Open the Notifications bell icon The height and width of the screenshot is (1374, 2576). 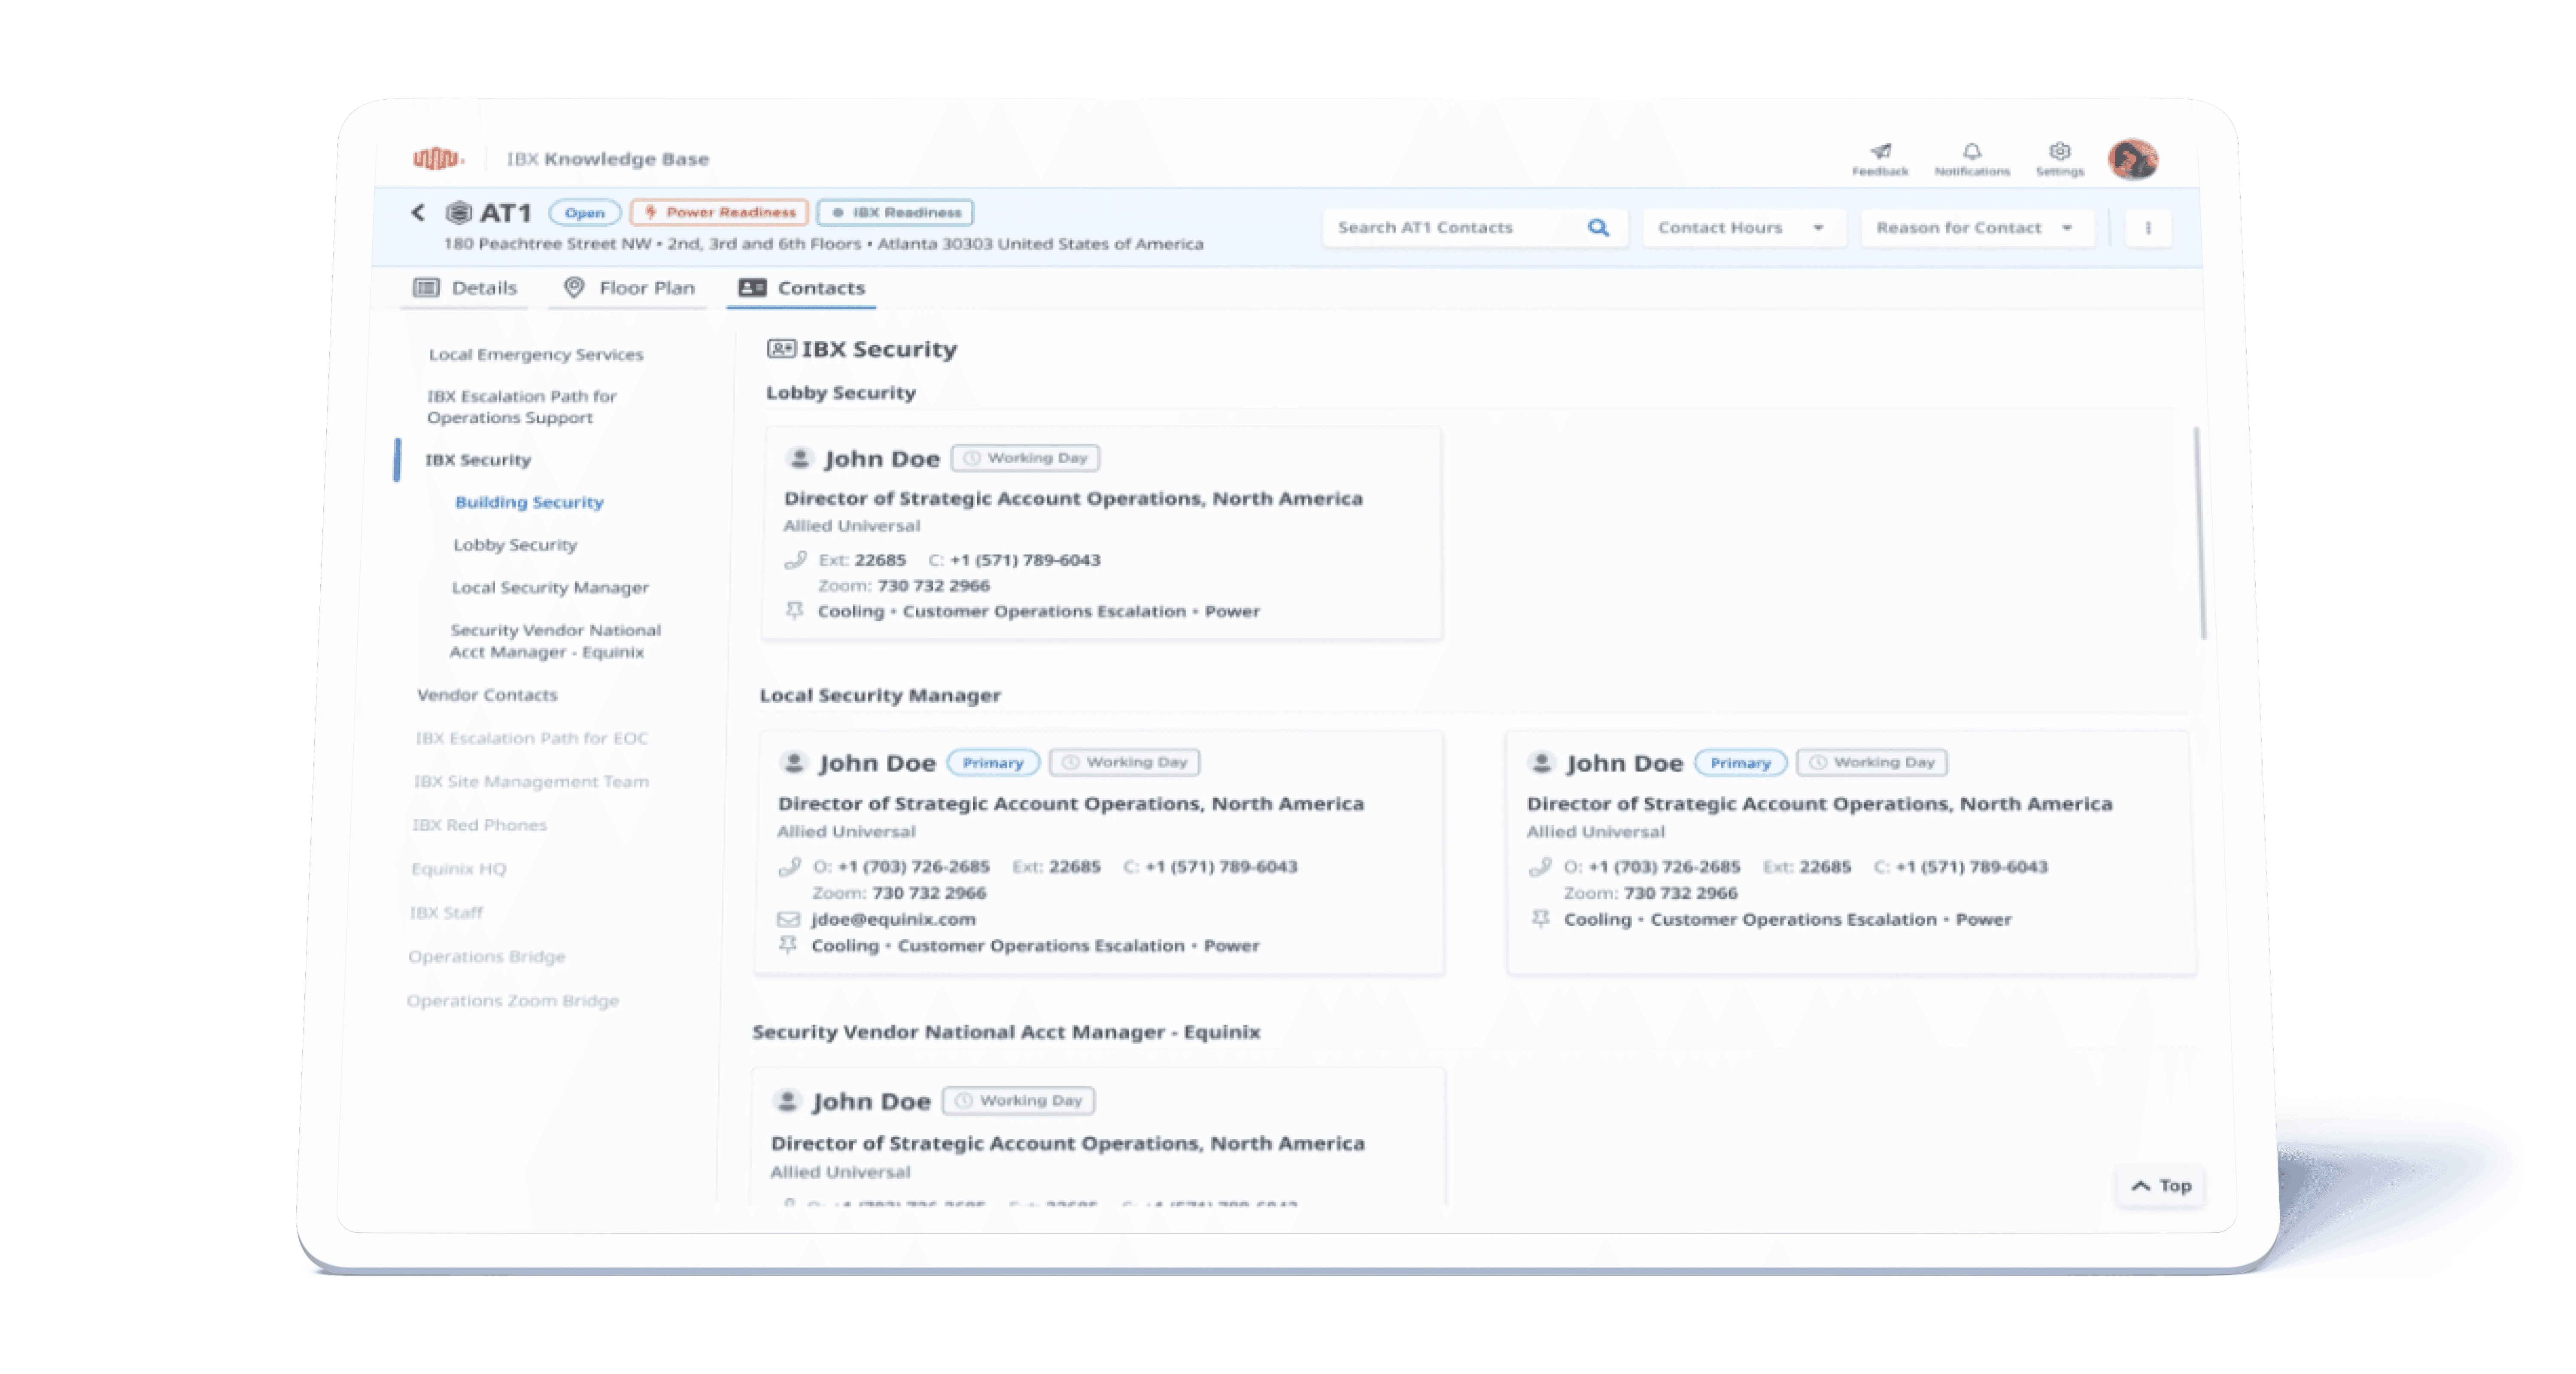coord(1972,151)
